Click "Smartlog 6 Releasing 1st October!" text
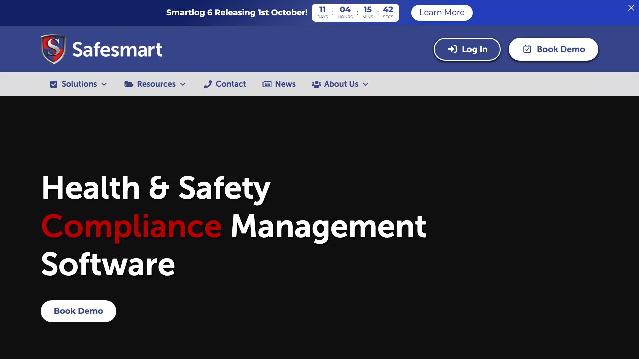Image resolution: width=639 pixels, height=359 pixels. [237, 13]
